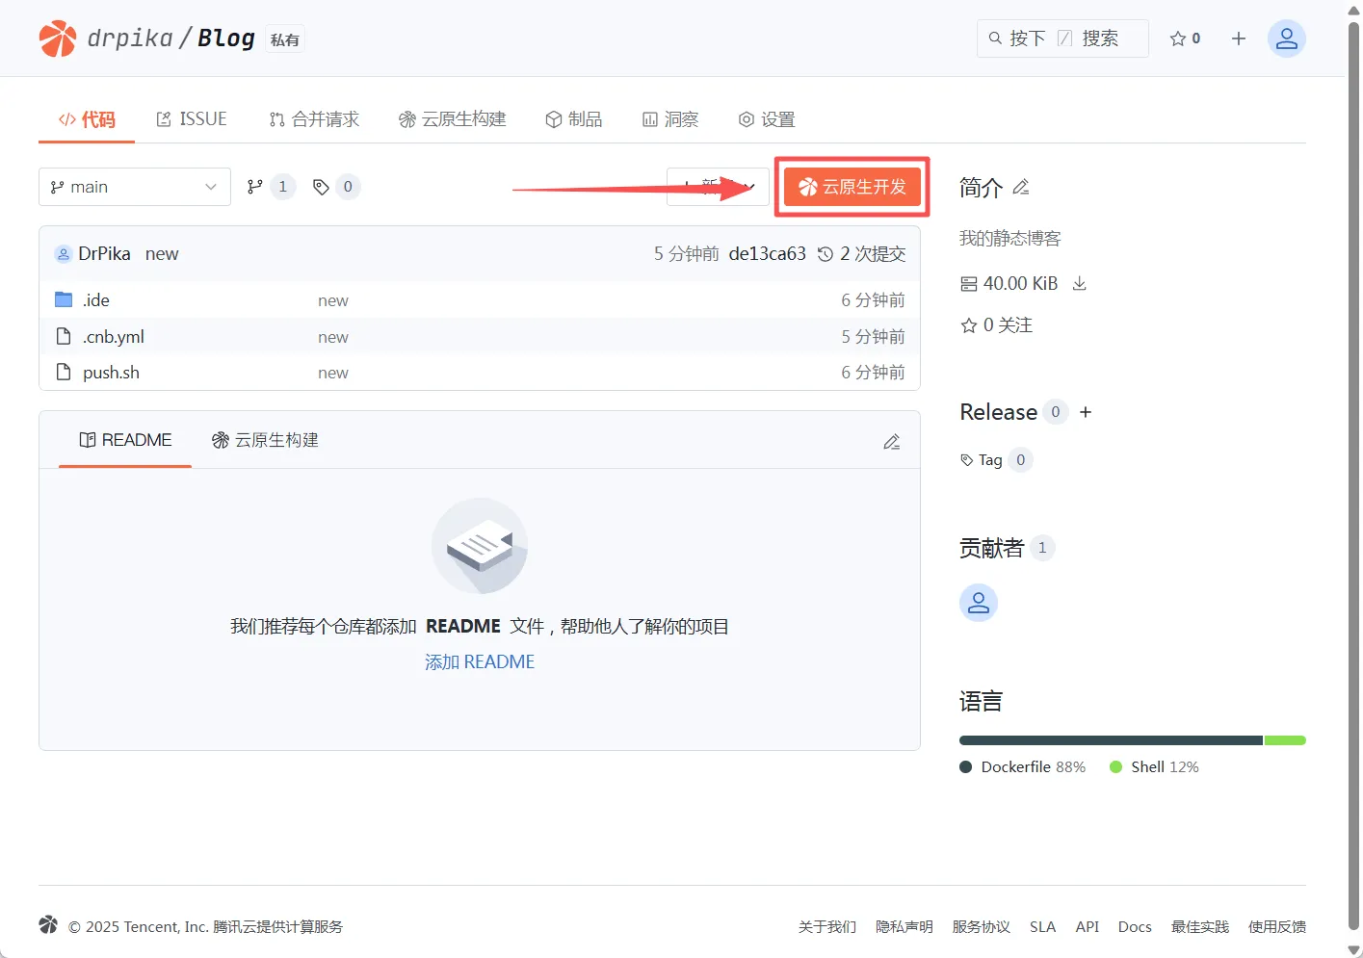The height and width of the screenshot is (958, 1363).
Task: Click the .cnb.yml file icon
Action: coord(64,336)
